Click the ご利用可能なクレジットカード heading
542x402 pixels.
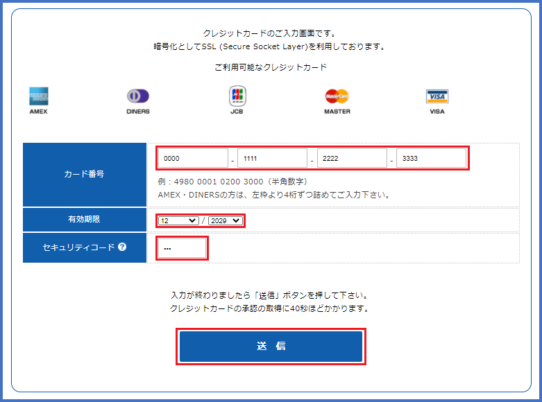click(271, 67)
